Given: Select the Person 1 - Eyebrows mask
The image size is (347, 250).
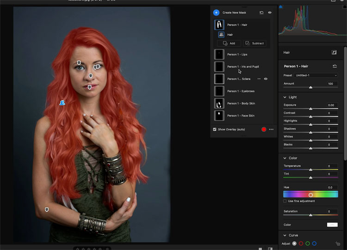Looking at the screenshot, I should pyautogui.click(x=241, y=91).
